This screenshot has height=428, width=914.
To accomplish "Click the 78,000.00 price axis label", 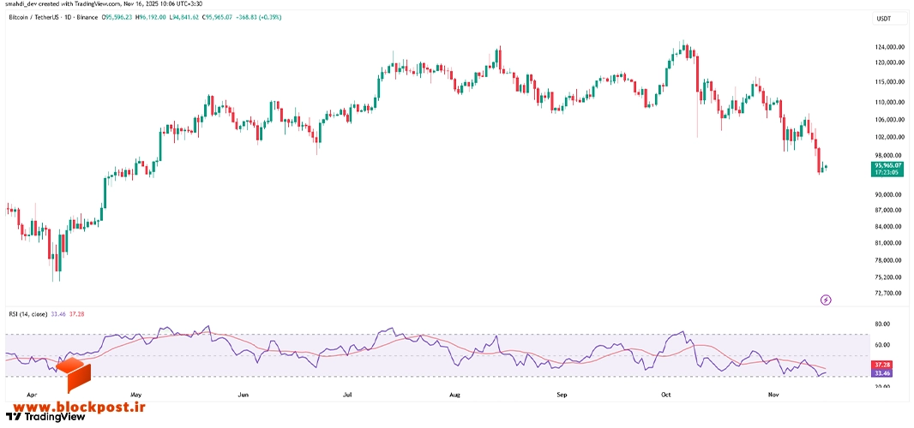I will pos(888,261).
